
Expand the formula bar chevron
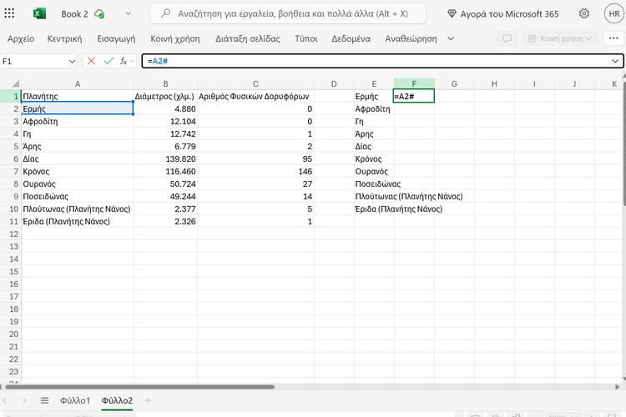pyautogui.click(x=615, y=61)
